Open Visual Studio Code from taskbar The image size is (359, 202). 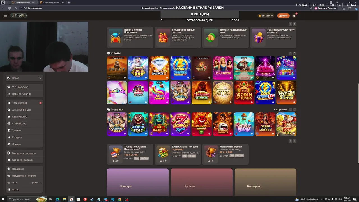(x=112, y=199)
